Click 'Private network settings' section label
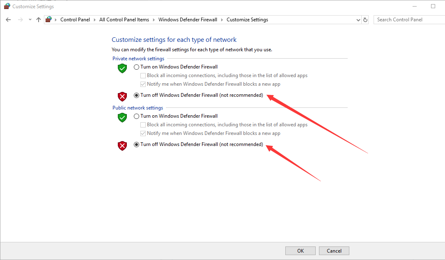 138,58
